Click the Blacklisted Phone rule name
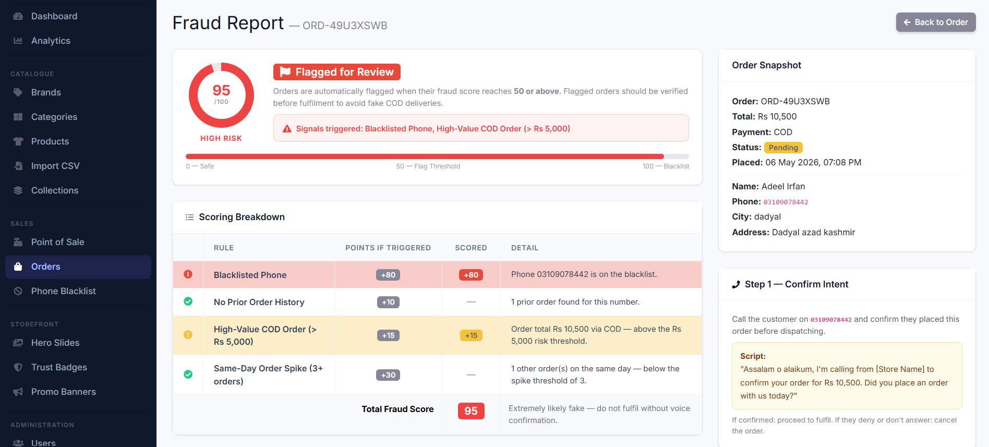The width and height of the screenshot is (989, 447). point(250,275)
